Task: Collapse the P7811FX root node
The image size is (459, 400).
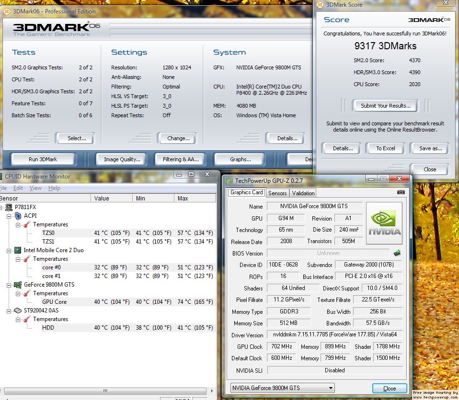Action: pos(0,207)
